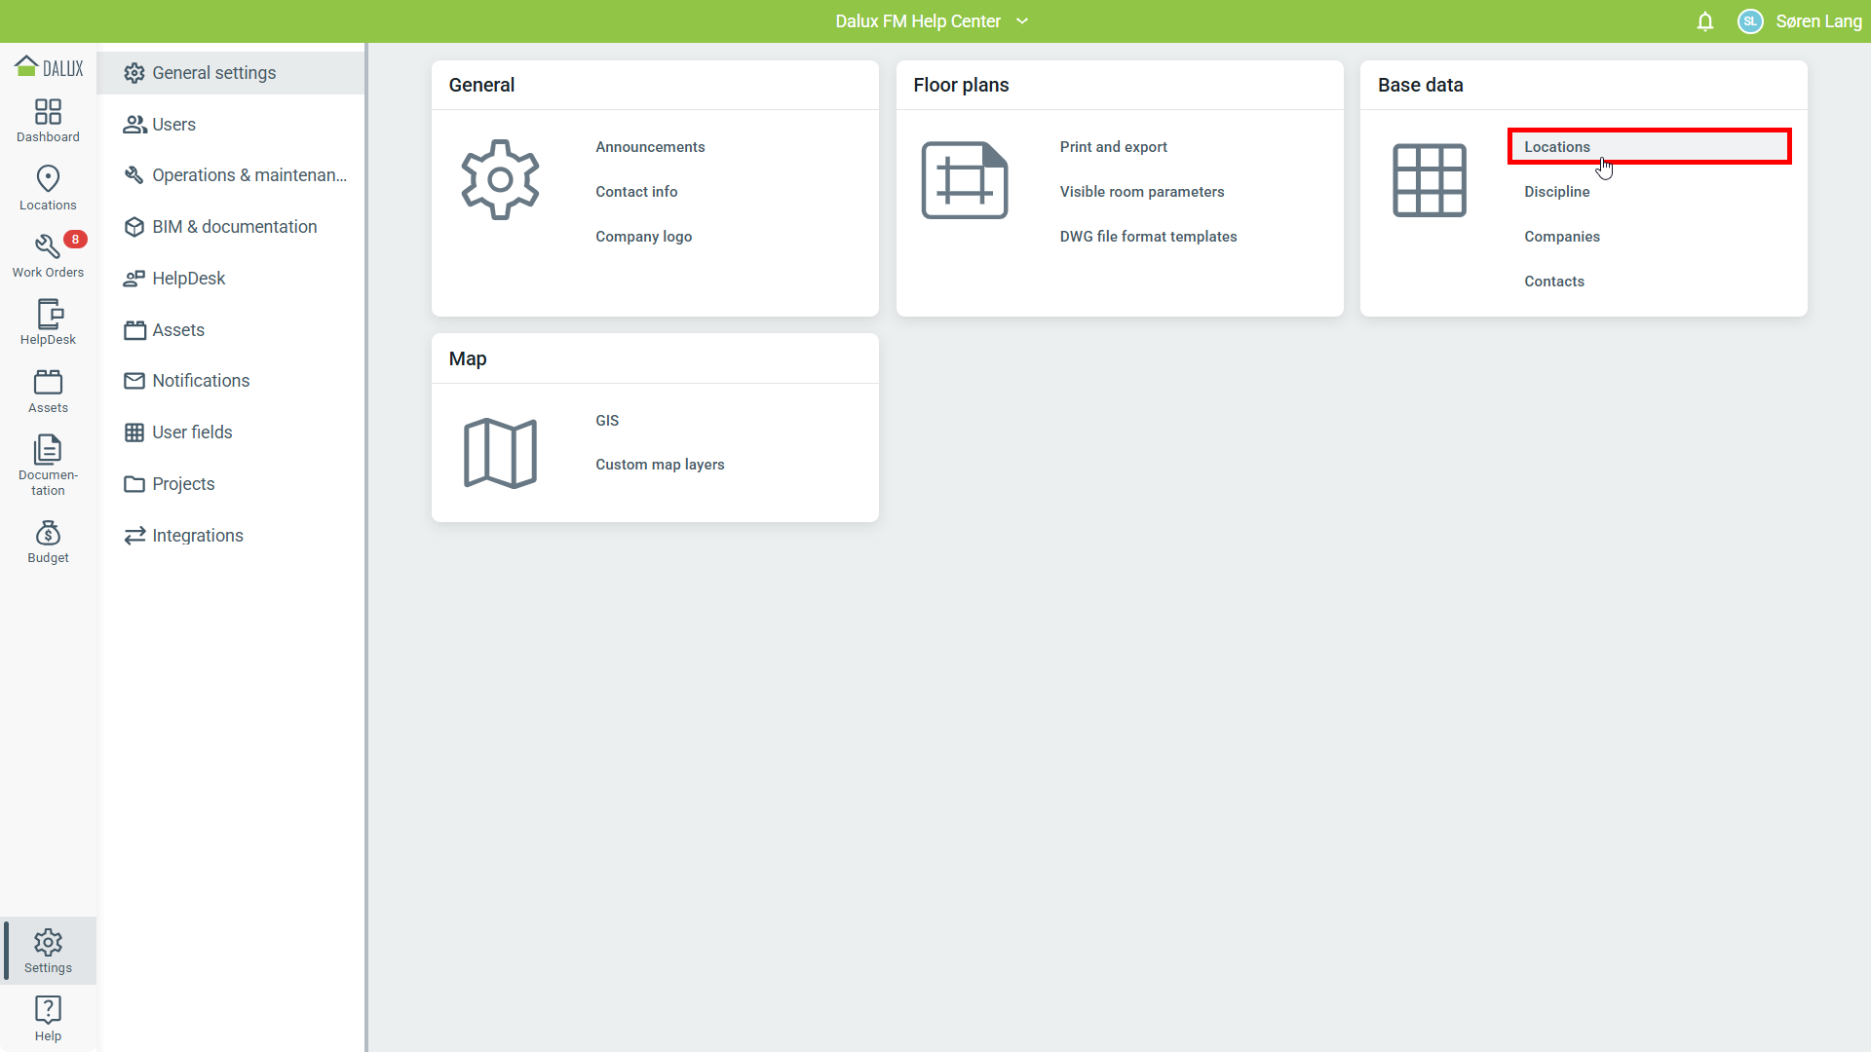Open the Locations link under Base data
This screenshot has height=1052, width=1871.
(x=1556, y=147)
